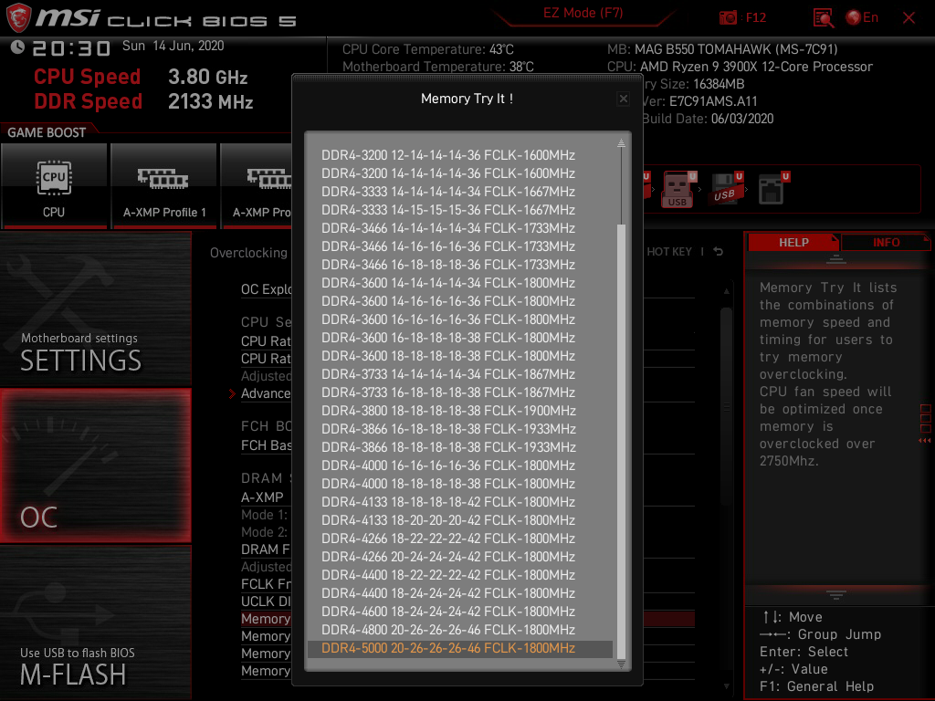Change language with the globe En icon

(862, 18)
